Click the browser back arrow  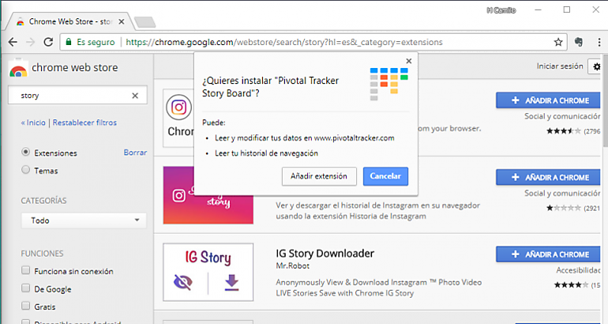click(13, 42)
